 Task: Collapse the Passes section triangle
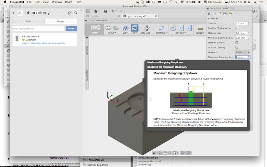(x=209, y=18)
